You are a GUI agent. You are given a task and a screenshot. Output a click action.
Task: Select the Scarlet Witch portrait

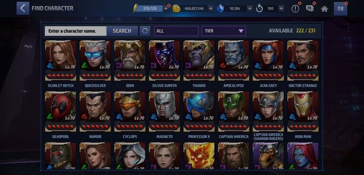click(60, 60)
